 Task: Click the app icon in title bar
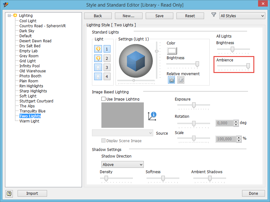(x=6, y=5)
